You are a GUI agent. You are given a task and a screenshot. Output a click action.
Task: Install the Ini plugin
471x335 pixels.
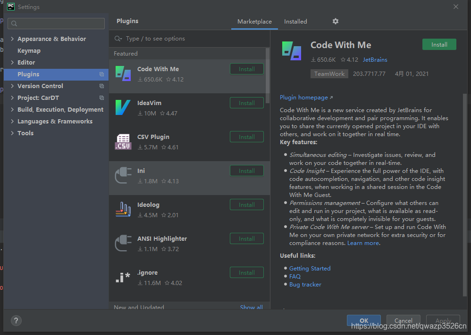[247, 171]
